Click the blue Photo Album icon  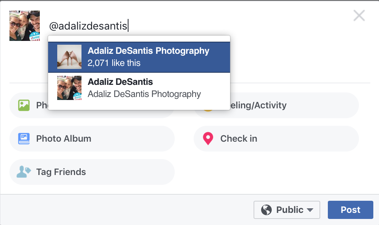tap(23, 139)
